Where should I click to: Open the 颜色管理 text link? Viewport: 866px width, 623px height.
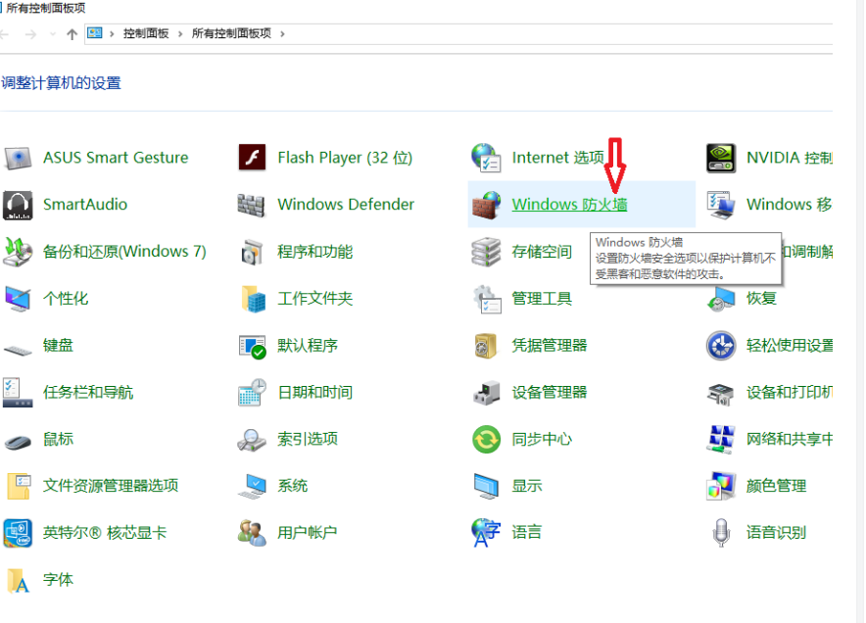pyautogui.click(x=777, y=486)
